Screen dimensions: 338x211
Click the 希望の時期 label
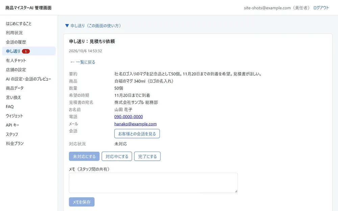tap(79, 95)
